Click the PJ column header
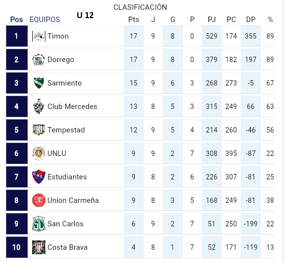Viewport: 285px width, 262px height. pos(212,20)
